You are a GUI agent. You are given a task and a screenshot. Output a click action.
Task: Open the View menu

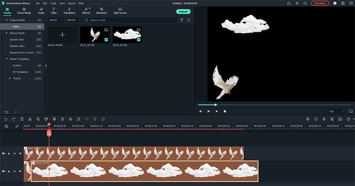(62, 4)
